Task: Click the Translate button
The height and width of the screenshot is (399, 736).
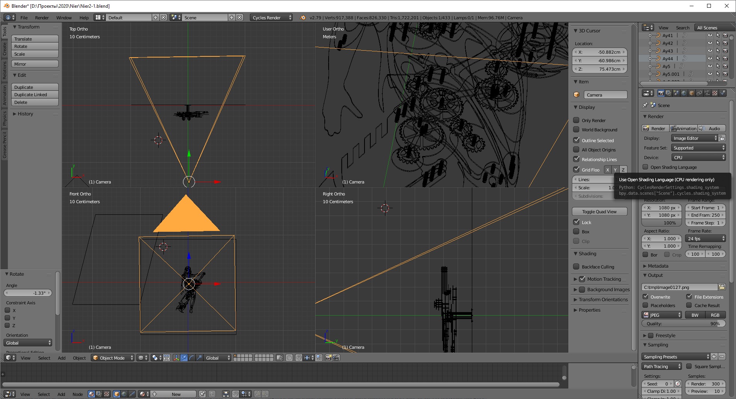Action: coord(35,39)
